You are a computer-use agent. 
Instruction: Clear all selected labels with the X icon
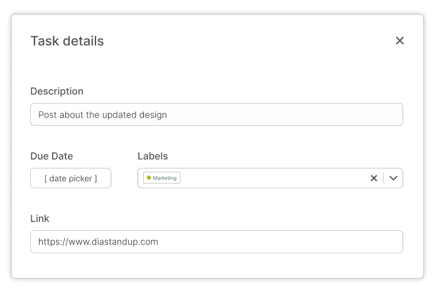pyautogui.click(x=373, y=178)
